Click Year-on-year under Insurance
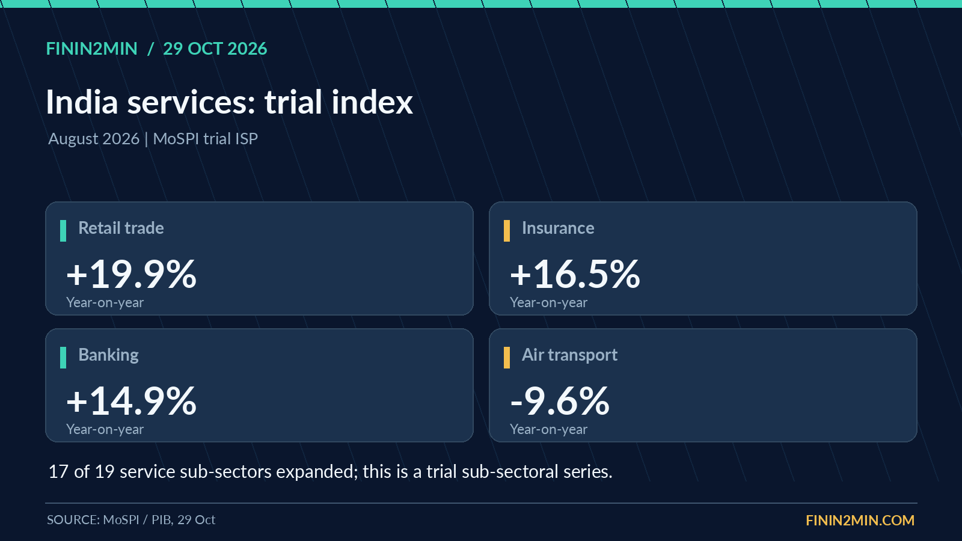The height and width of the screenshot is (541, 962). 549,302
